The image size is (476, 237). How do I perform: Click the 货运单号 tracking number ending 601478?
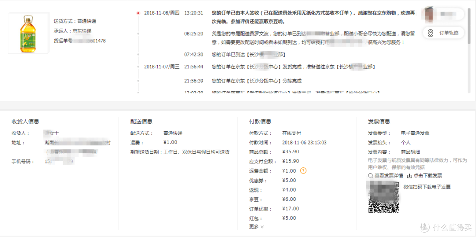pos(79,41)
